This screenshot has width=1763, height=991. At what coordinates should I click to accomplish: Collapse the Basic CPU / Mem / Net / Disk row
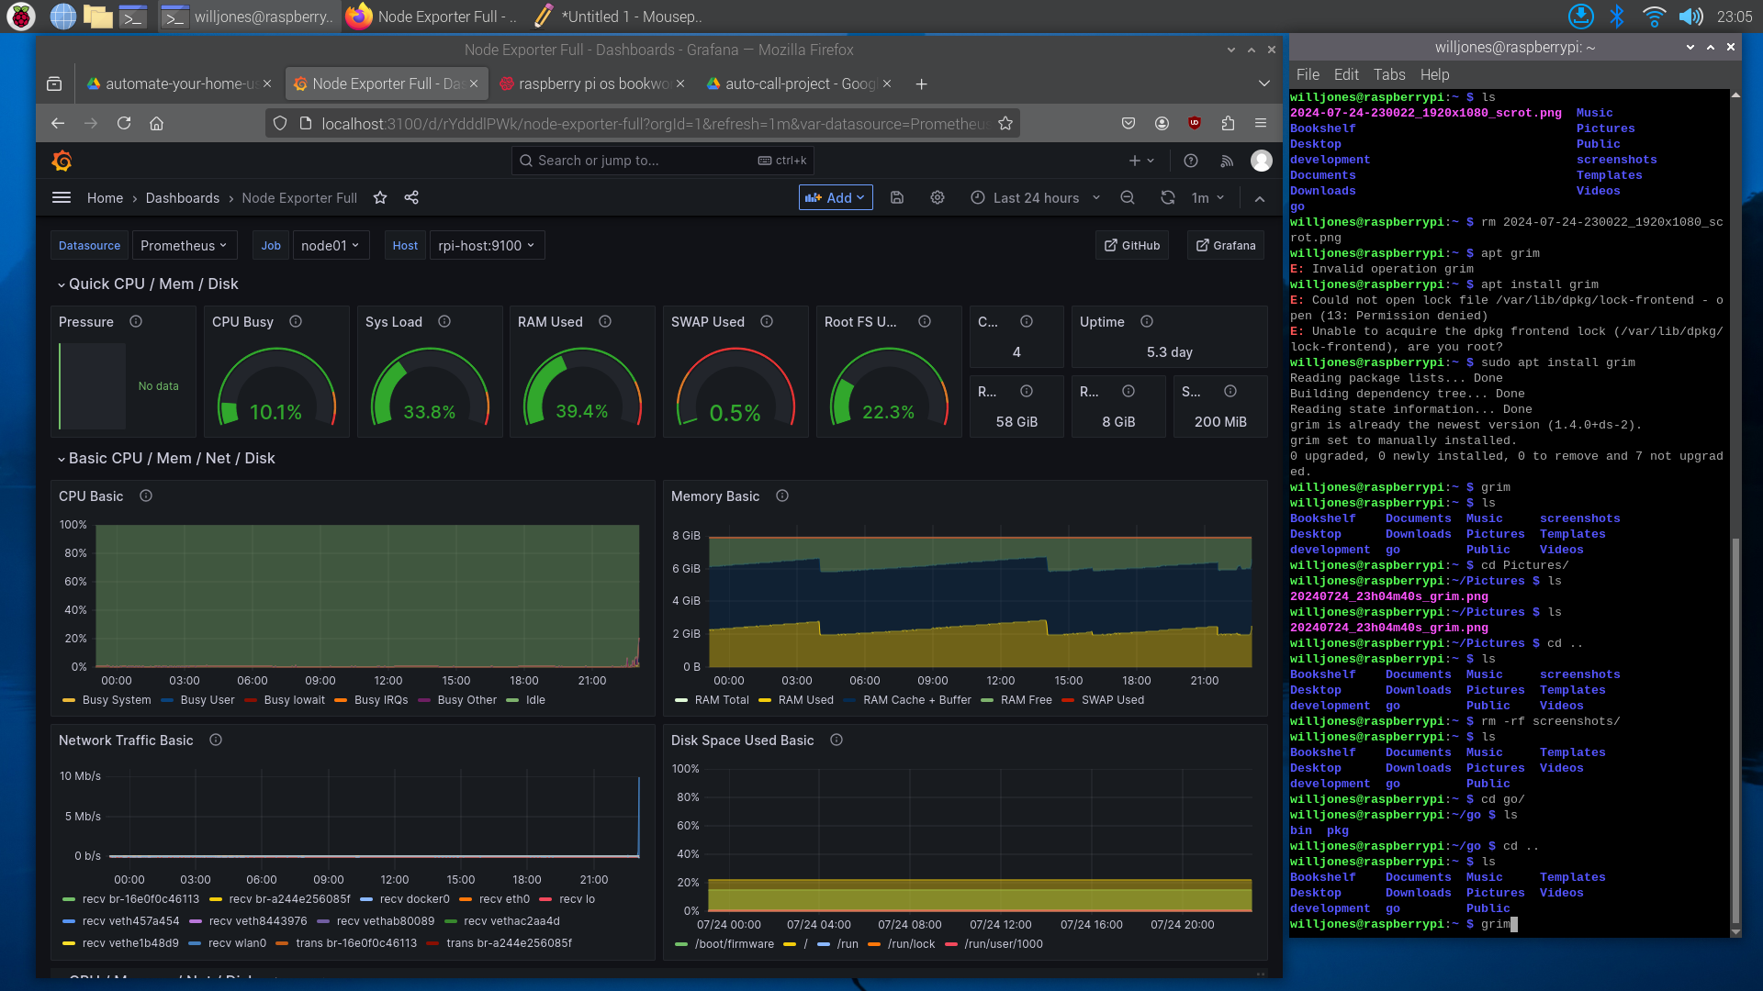point(165,458)
